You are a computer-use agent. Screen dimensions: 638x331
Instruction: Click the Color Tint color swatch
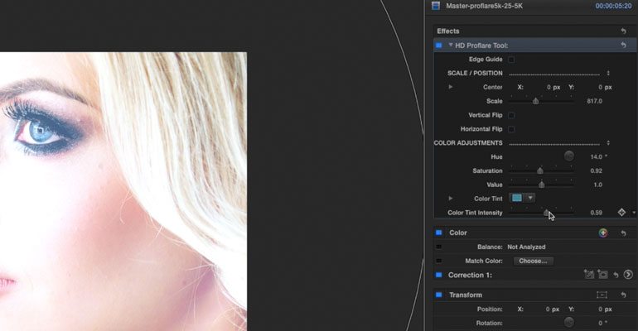pyautogui.click(x=517, y=198)
